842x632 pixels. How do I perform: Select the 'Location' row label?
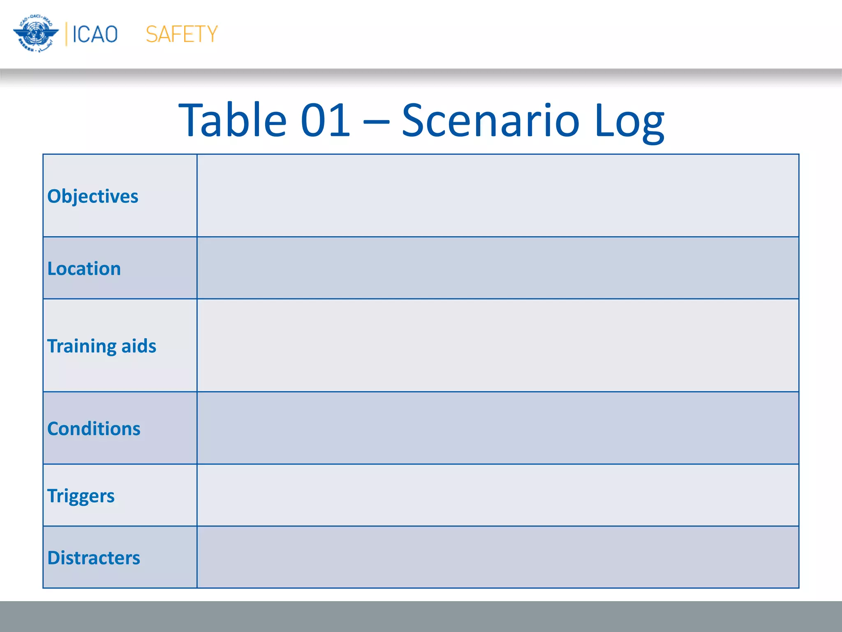(84, 269)
